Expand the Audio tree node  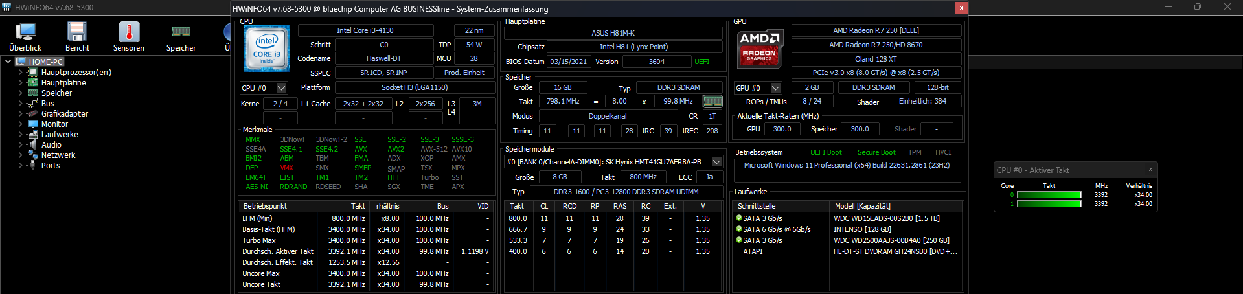pos(20,145)
